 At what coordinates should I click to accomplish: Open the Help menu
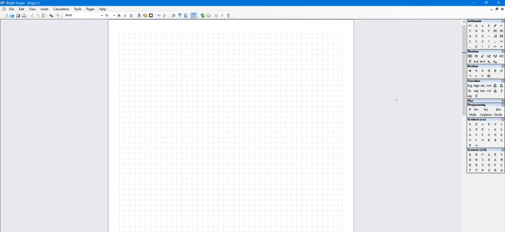[x=102, y=9]
